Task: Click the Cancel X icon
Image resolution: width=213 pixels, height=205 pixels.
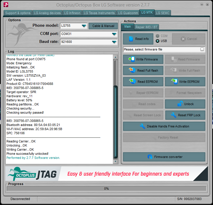Action: 183,39
